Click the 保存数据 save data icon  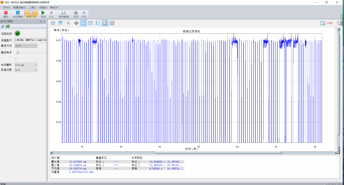pyautogui.click(x=64, y=13)
